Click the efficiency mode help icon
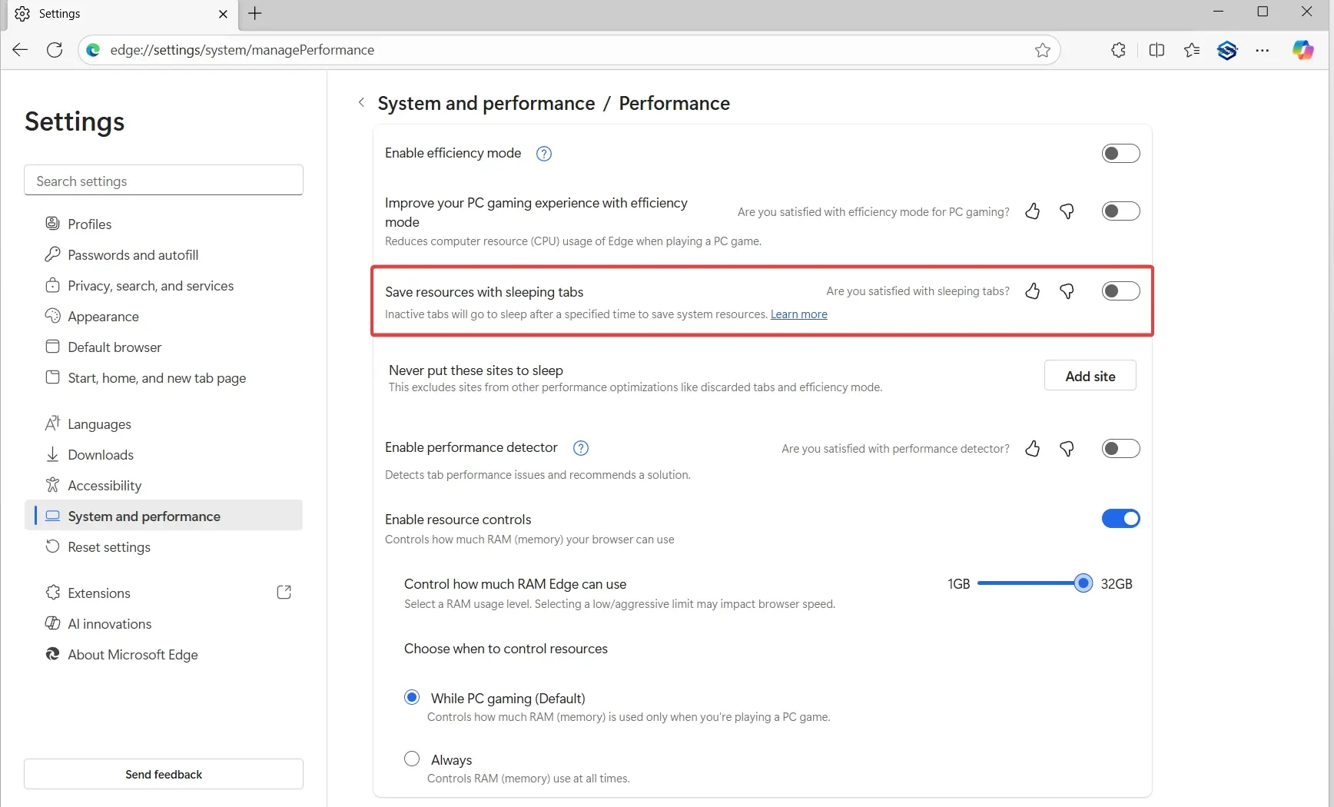This screenshot has height=807, width=1334. pos(543,154)
